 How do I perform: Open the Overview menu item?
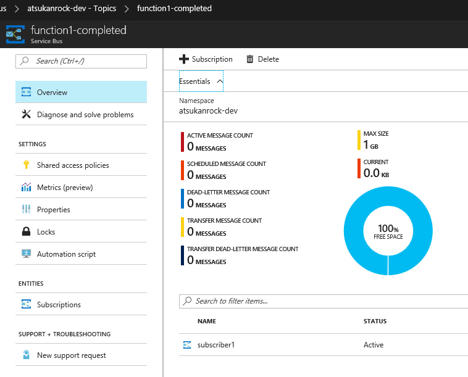click(81, 92)
